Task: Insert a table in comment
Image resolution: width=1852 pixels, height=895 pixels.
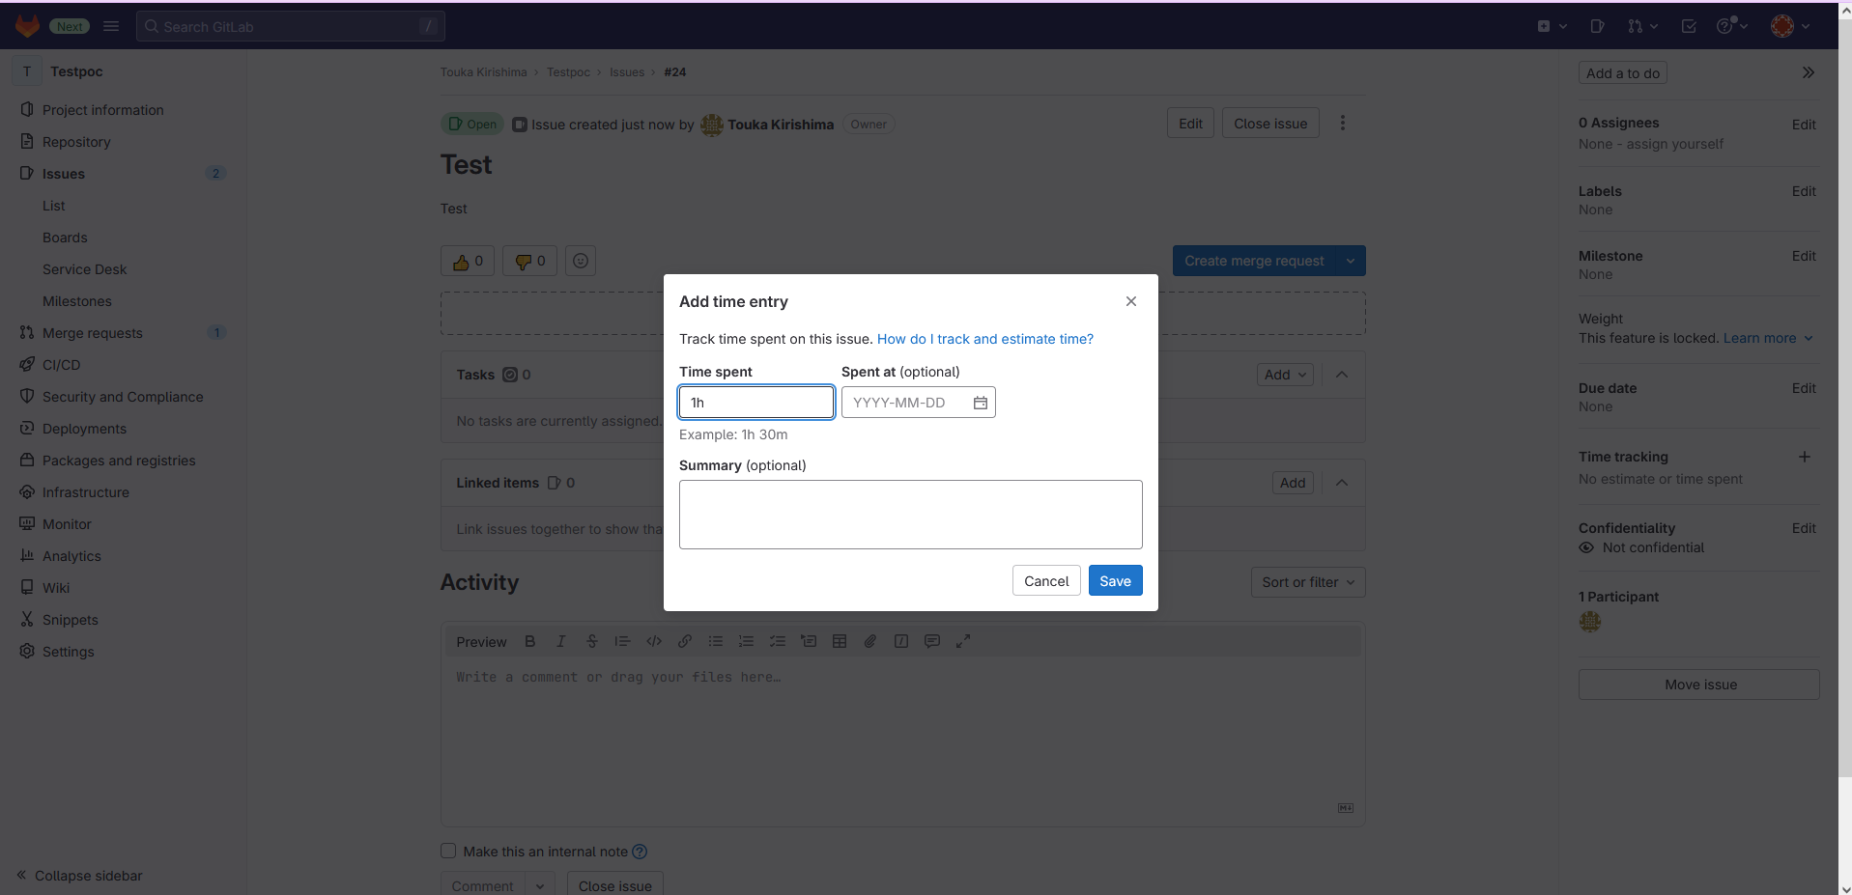Action: 840,641
